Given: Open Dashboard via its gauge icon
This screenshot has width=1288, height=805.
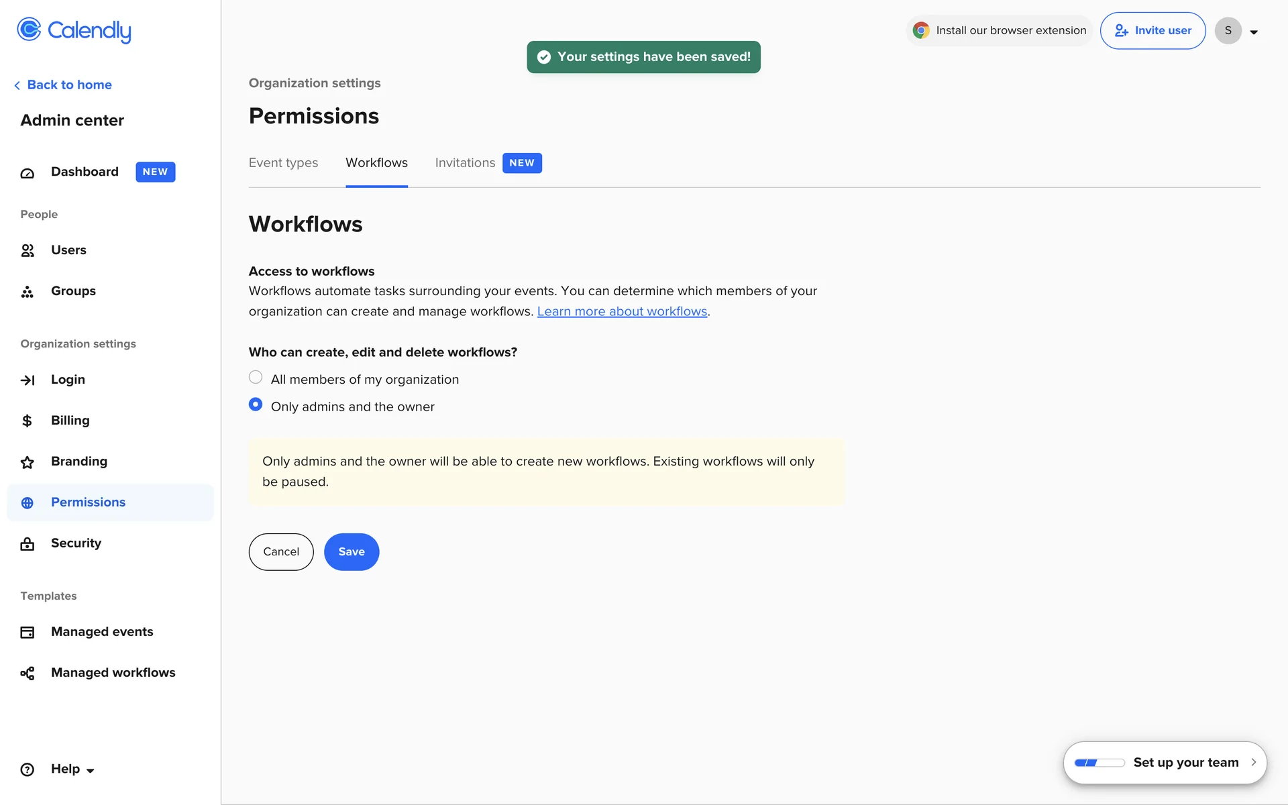Looking at the screenshot, I should pos(28,173).
